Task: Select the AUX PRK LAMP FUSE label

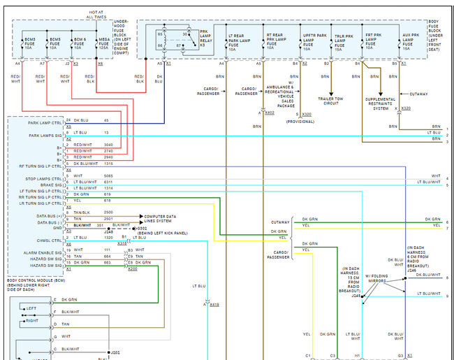Action: point(411,42)
